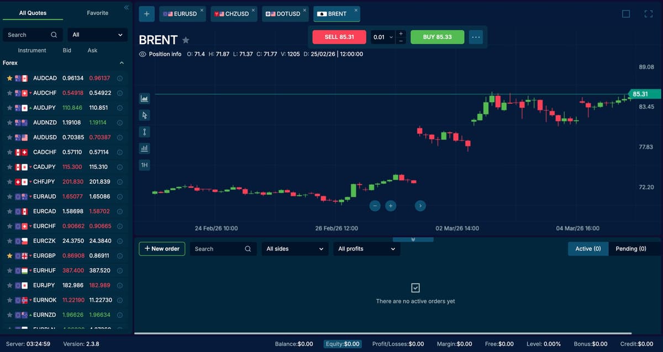Open the All profits filter dropdown
The height and width of the screenshot is (352, 663).
(366, 249)
